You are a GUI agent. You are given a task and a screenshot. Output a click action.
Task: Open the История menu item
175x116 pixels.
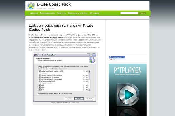tap(94, 13)
